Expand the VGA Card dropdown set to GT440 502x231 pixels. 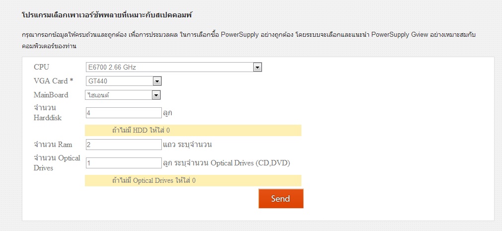click(124, 81)
